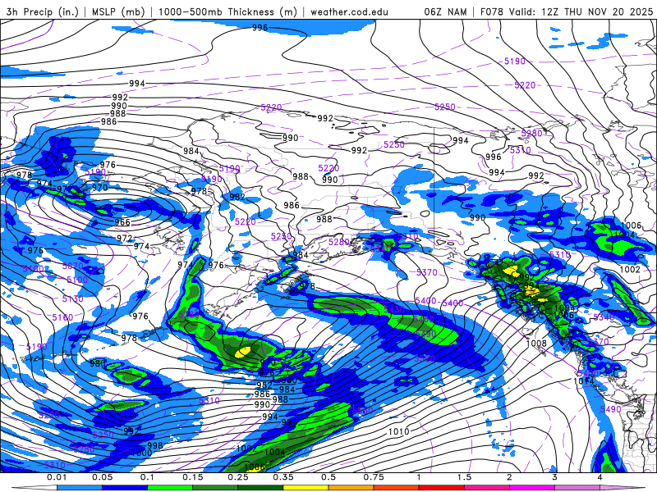
Task: Click the purple '5130' thickness label
Action: (x=73, y=299)
